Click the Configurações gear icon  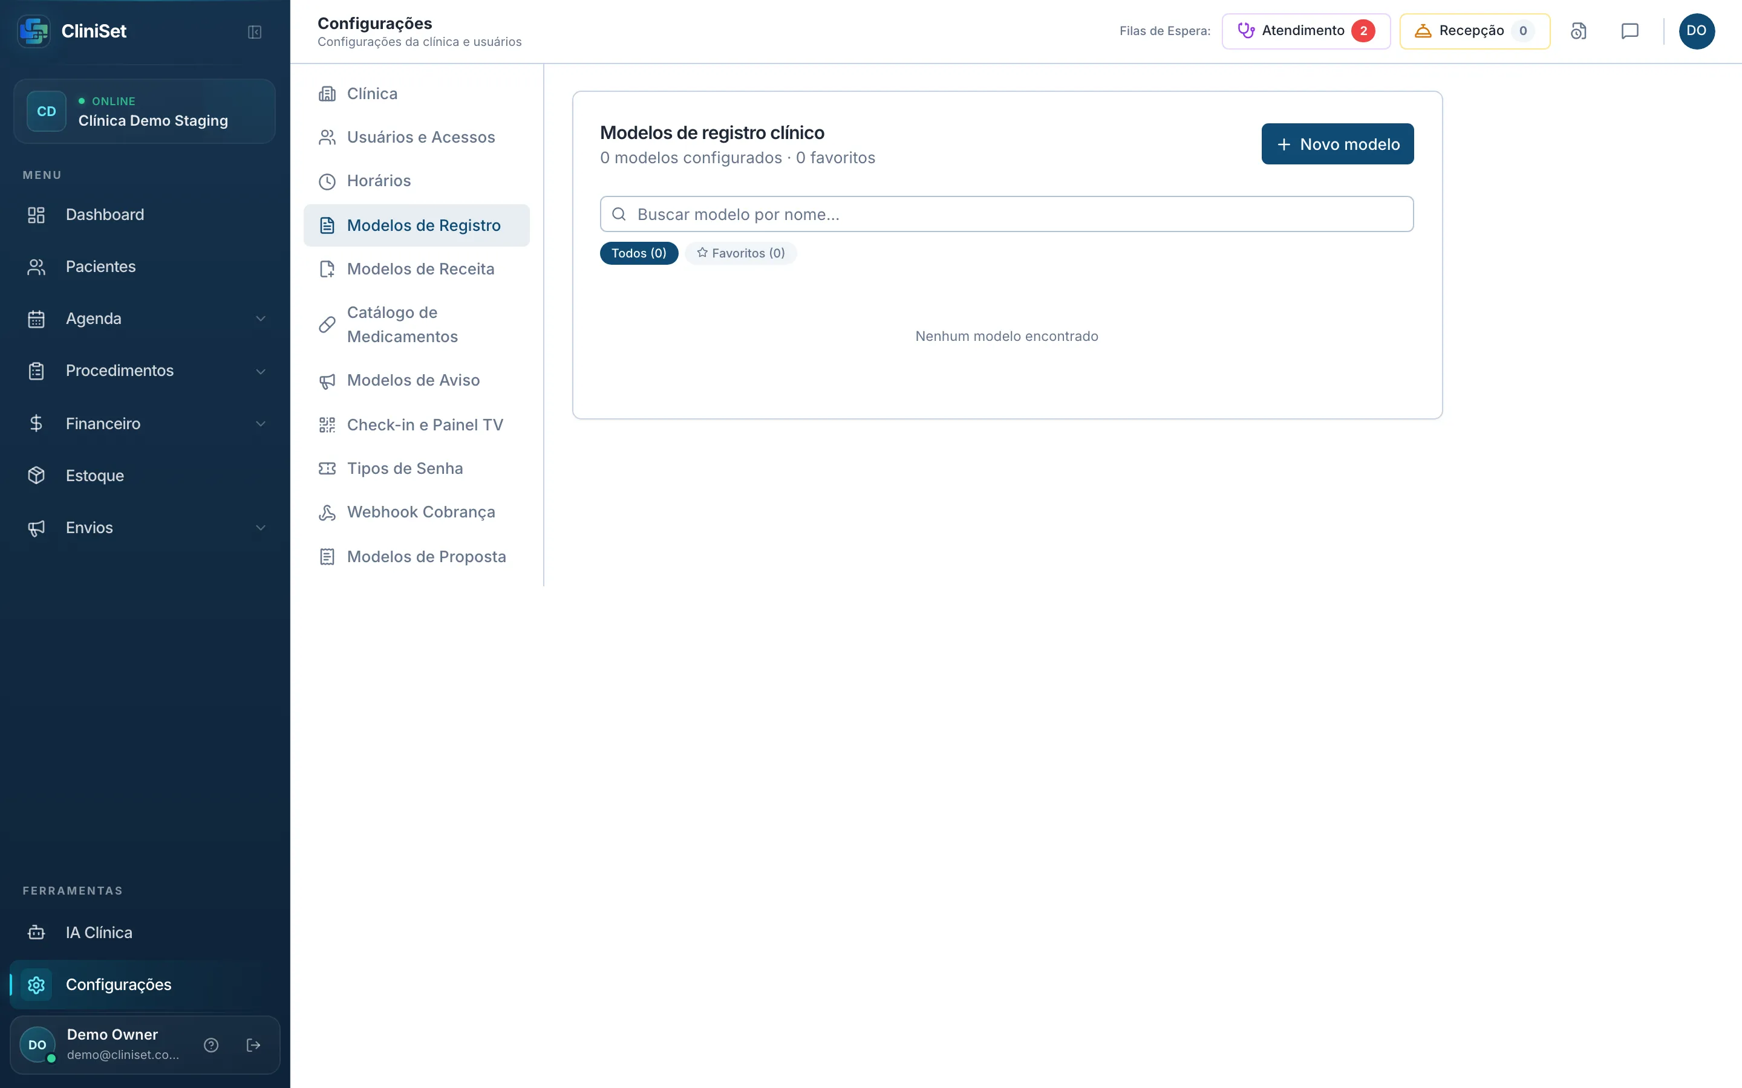tap(36, 985)
